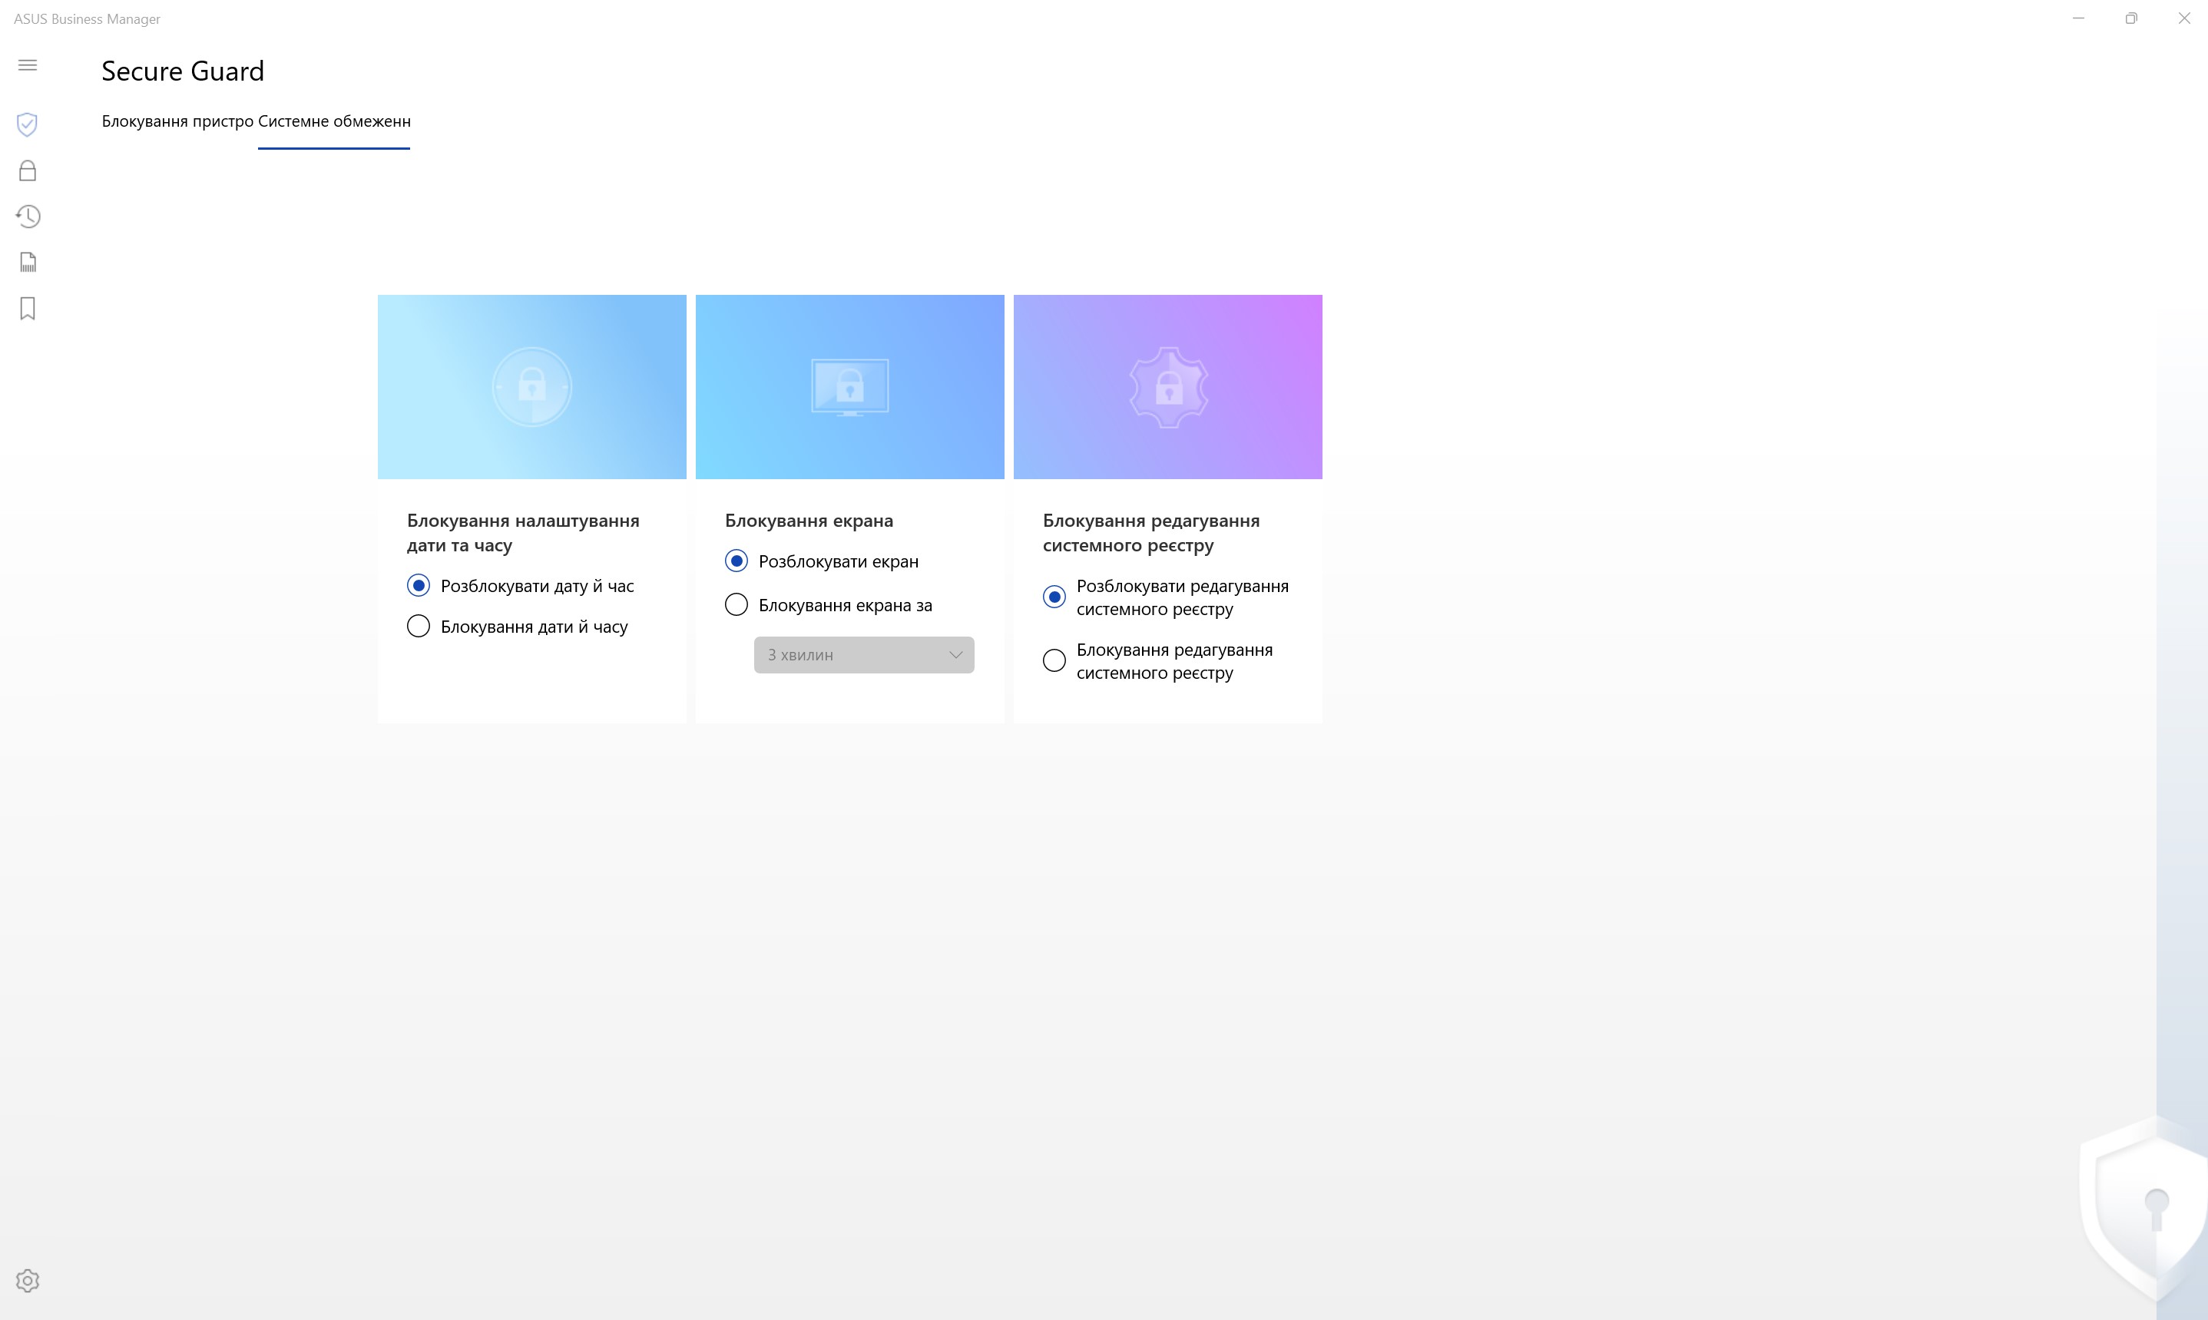The image size is (2208, 1320).
Task: Open the 3 хвилин dropdown
Action: pyautogui.click(x=863, y=655)
